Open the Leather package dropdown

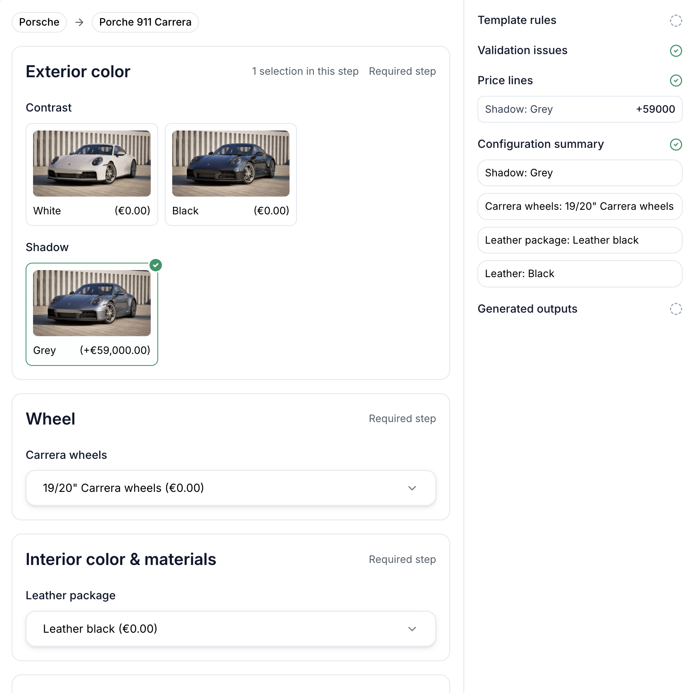[x=231, y=629]
